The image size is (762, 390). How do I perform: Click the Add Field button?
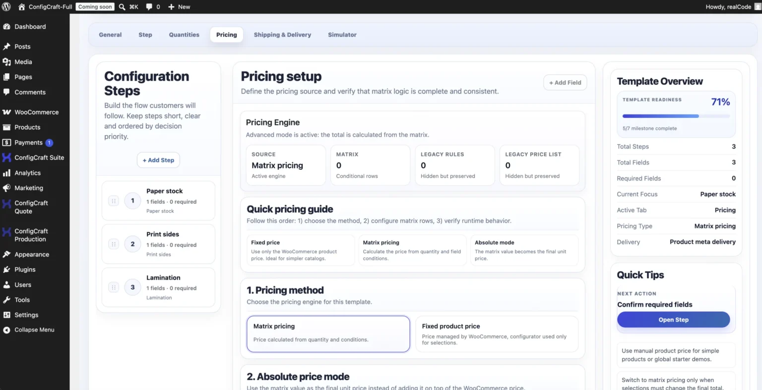coord(565,83)
